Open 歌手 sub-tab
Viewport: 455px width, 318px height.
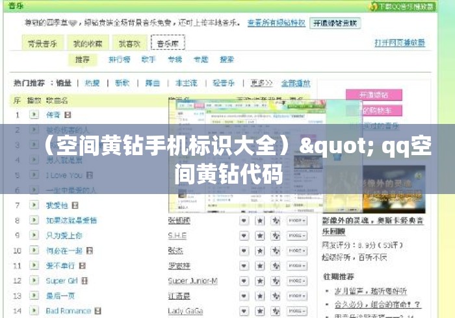coord(149,59)
